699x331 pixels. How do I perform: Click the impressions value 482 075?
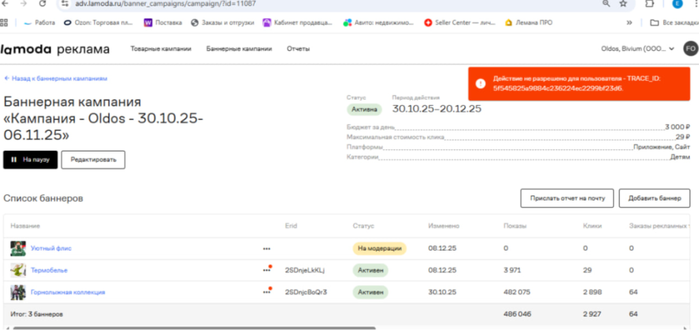click(517, 292)
